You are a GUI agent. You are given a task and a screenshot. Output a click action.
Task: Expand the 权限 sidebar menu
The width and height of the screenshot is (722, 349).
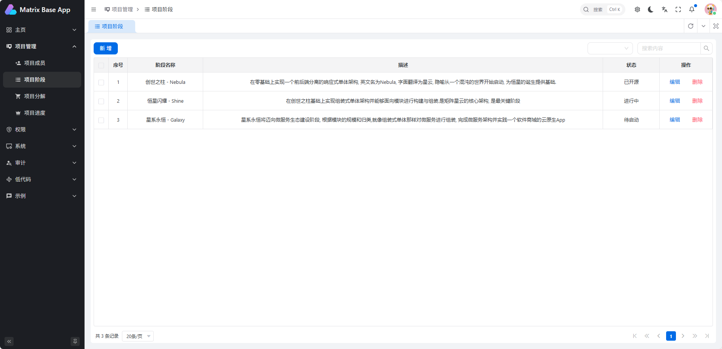tap(42, 130)
